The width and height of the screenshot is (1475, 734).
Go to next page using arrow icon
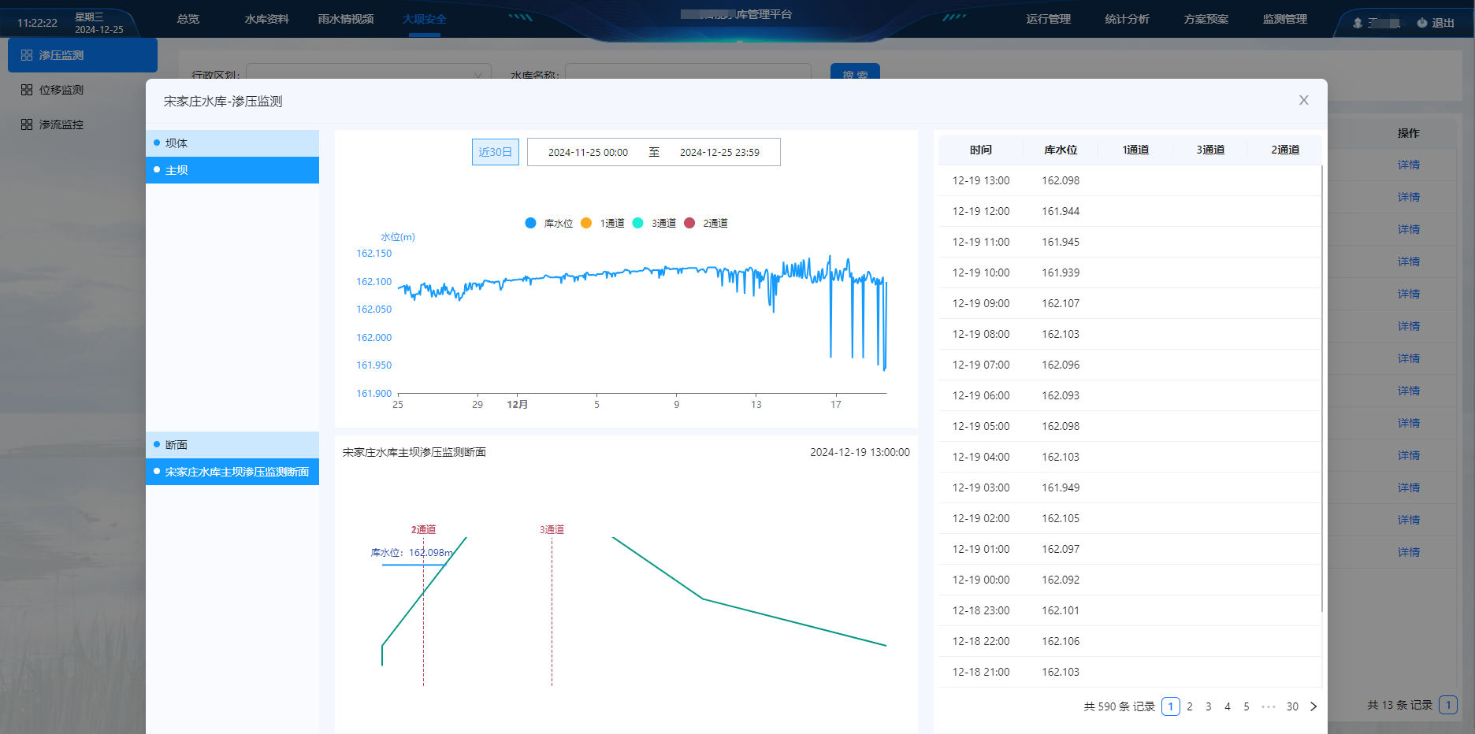pyautogui.click(x=1313, y=706)
